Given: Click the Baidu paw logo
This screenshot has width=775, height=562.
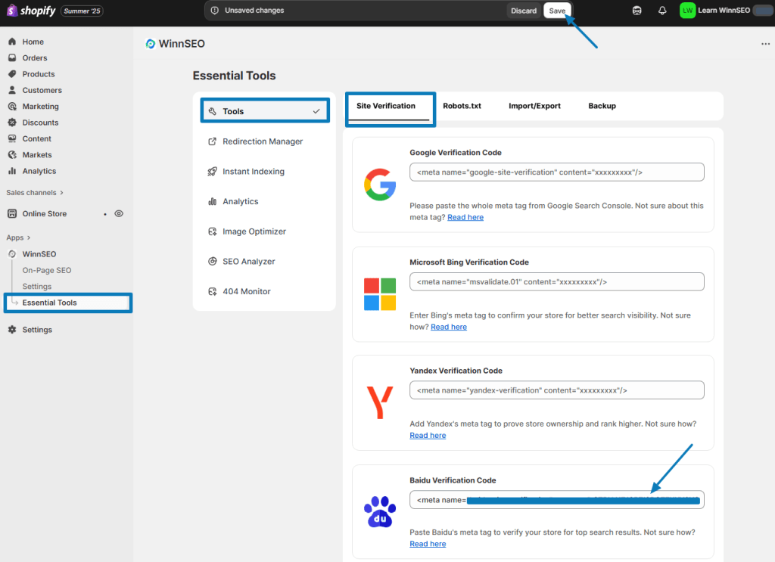Looking at the screenshot, I should coord(380,511).
